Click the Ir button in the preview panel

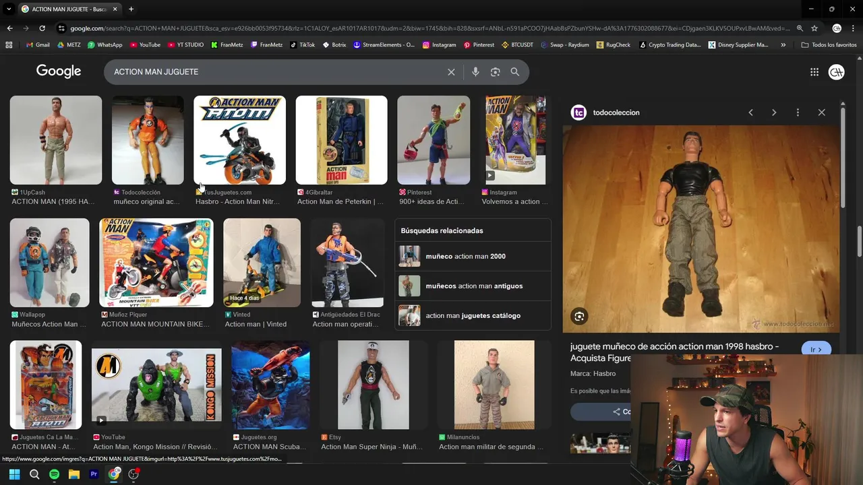tap(816, 350)
